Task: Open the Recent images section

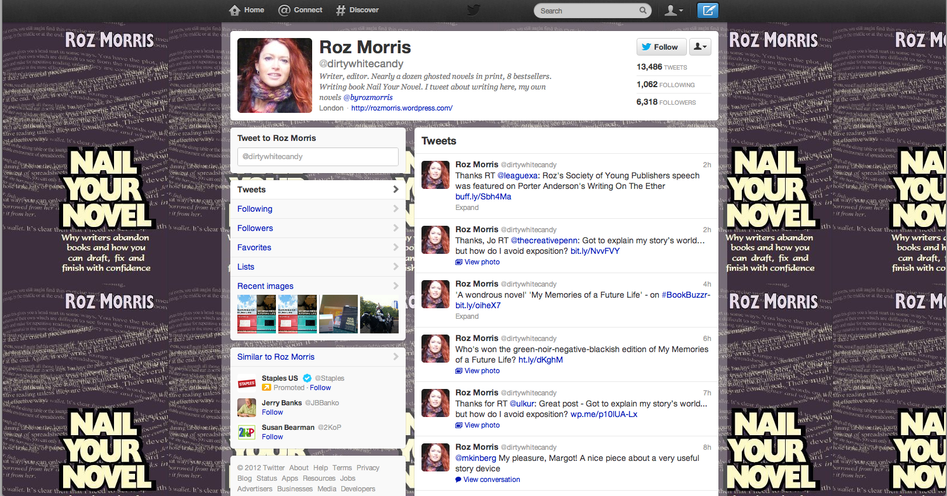Action: click(x=265, y=286)
